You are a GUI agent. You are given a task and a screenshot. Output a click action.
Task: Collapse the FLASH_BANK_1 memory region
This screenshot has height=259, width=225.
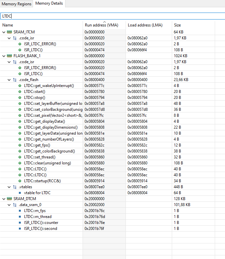pos(4,56)
